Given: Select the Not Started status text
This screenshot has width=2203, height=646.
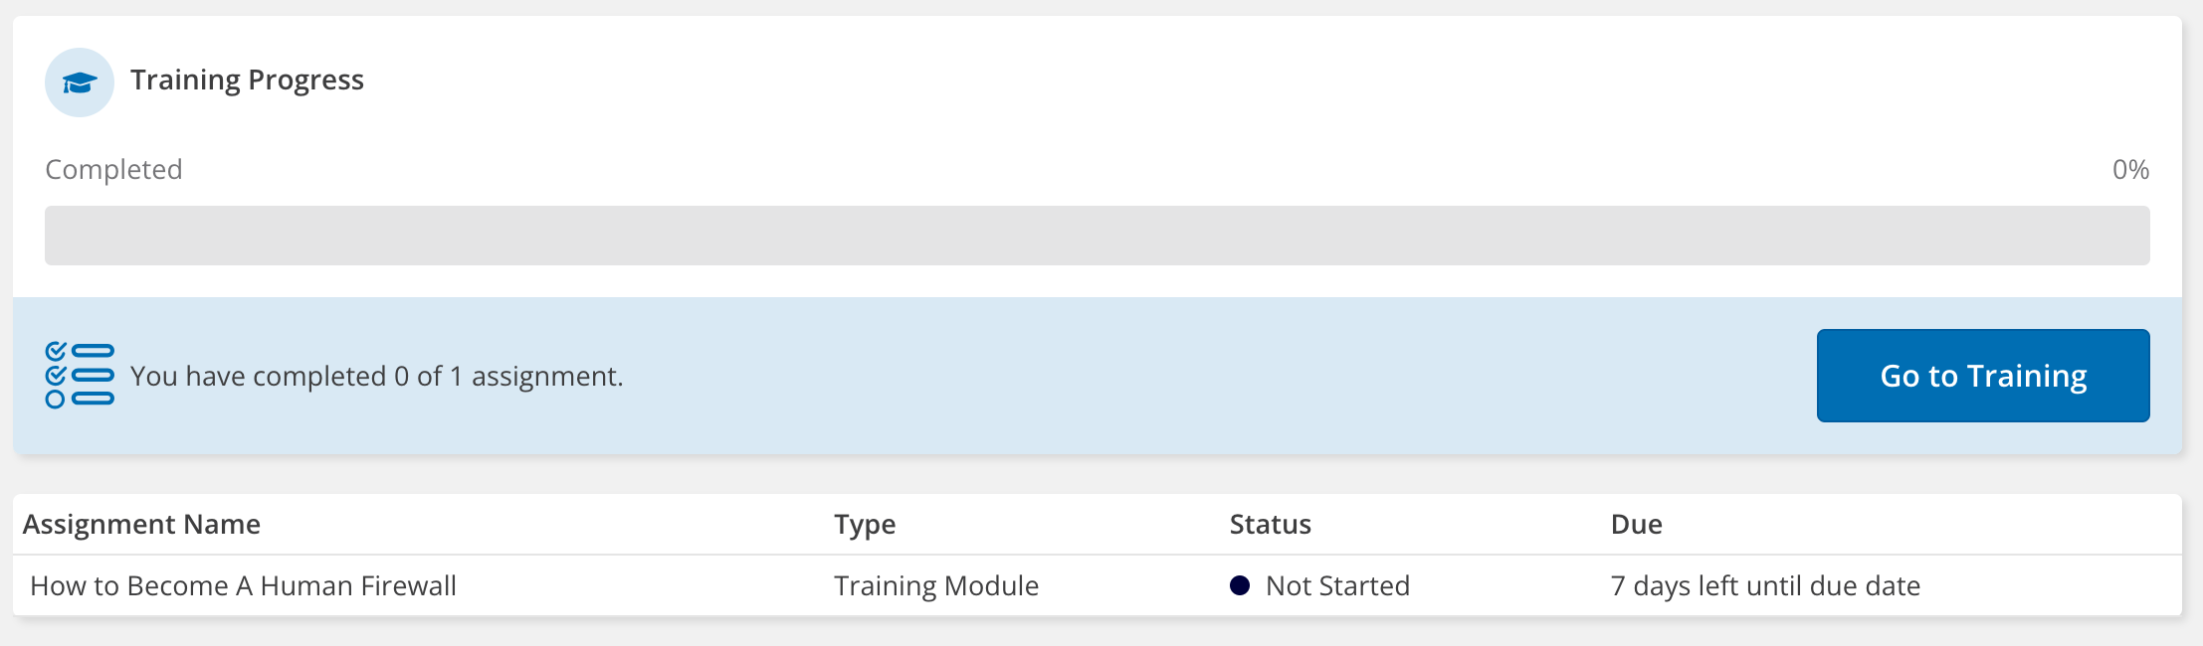Looking at the screenshot, I should pyautogui.click(x=1337, y=586).
